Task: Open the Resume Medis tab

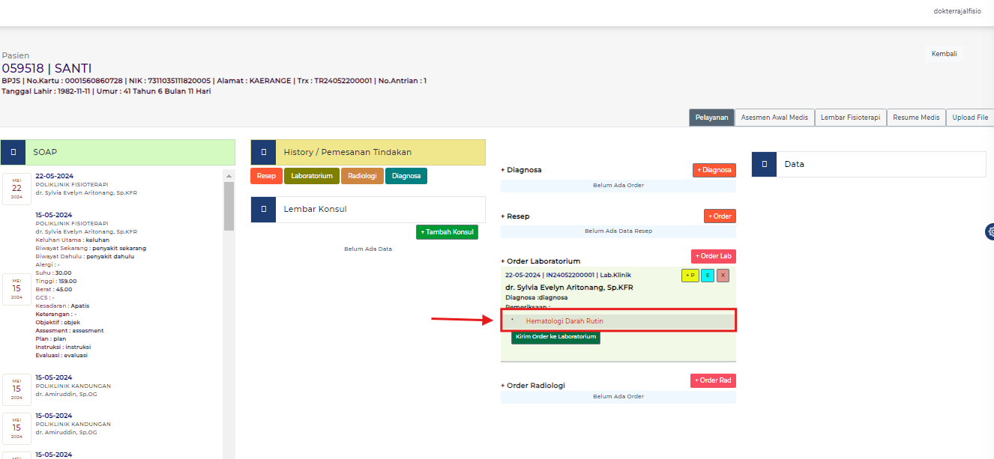Action: pyautogui.click(x=916, y=117)
